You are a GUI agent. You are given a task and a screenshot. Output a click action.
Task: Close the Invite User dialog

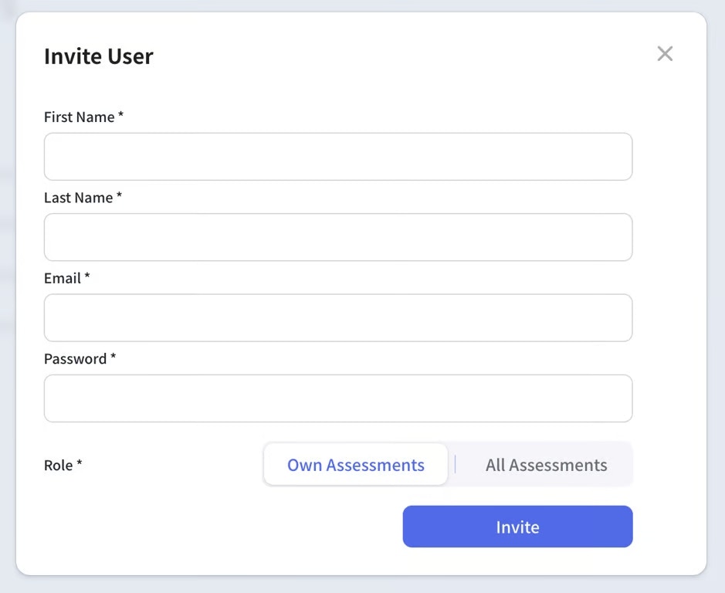(x=665, y=53)
